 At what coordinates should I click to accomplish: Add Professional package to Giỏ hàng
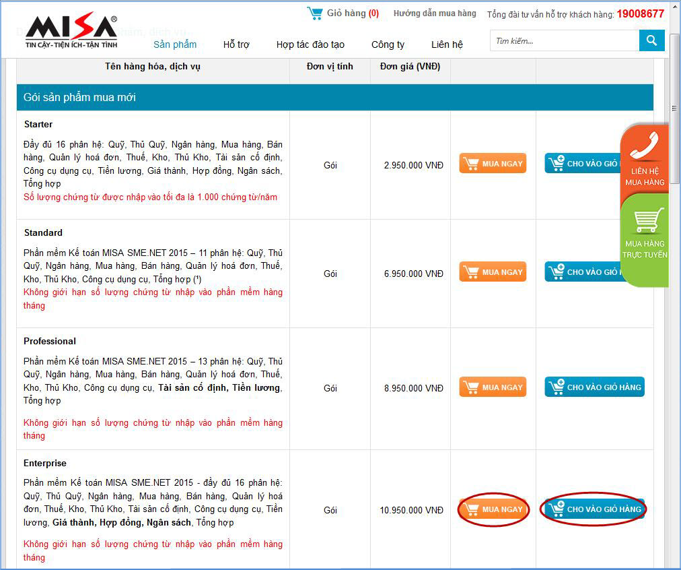click(x=594, y=387)
